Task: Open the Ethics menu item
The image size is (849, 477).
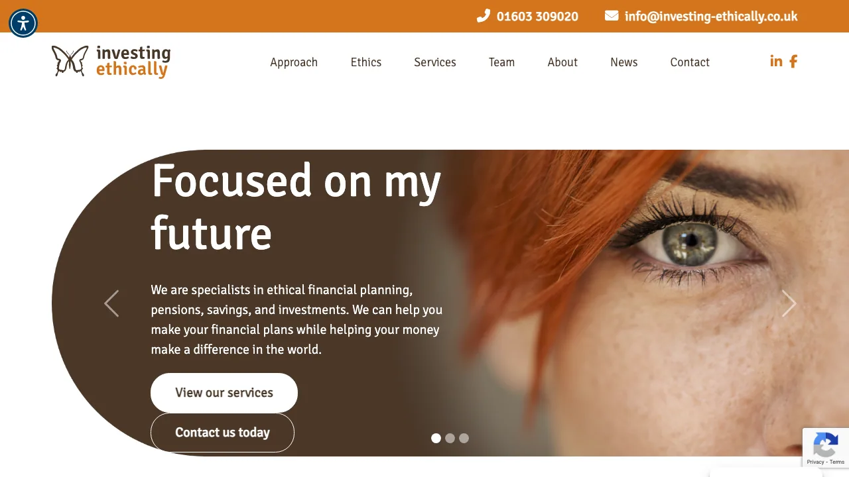Action: [x=366, y=62]
